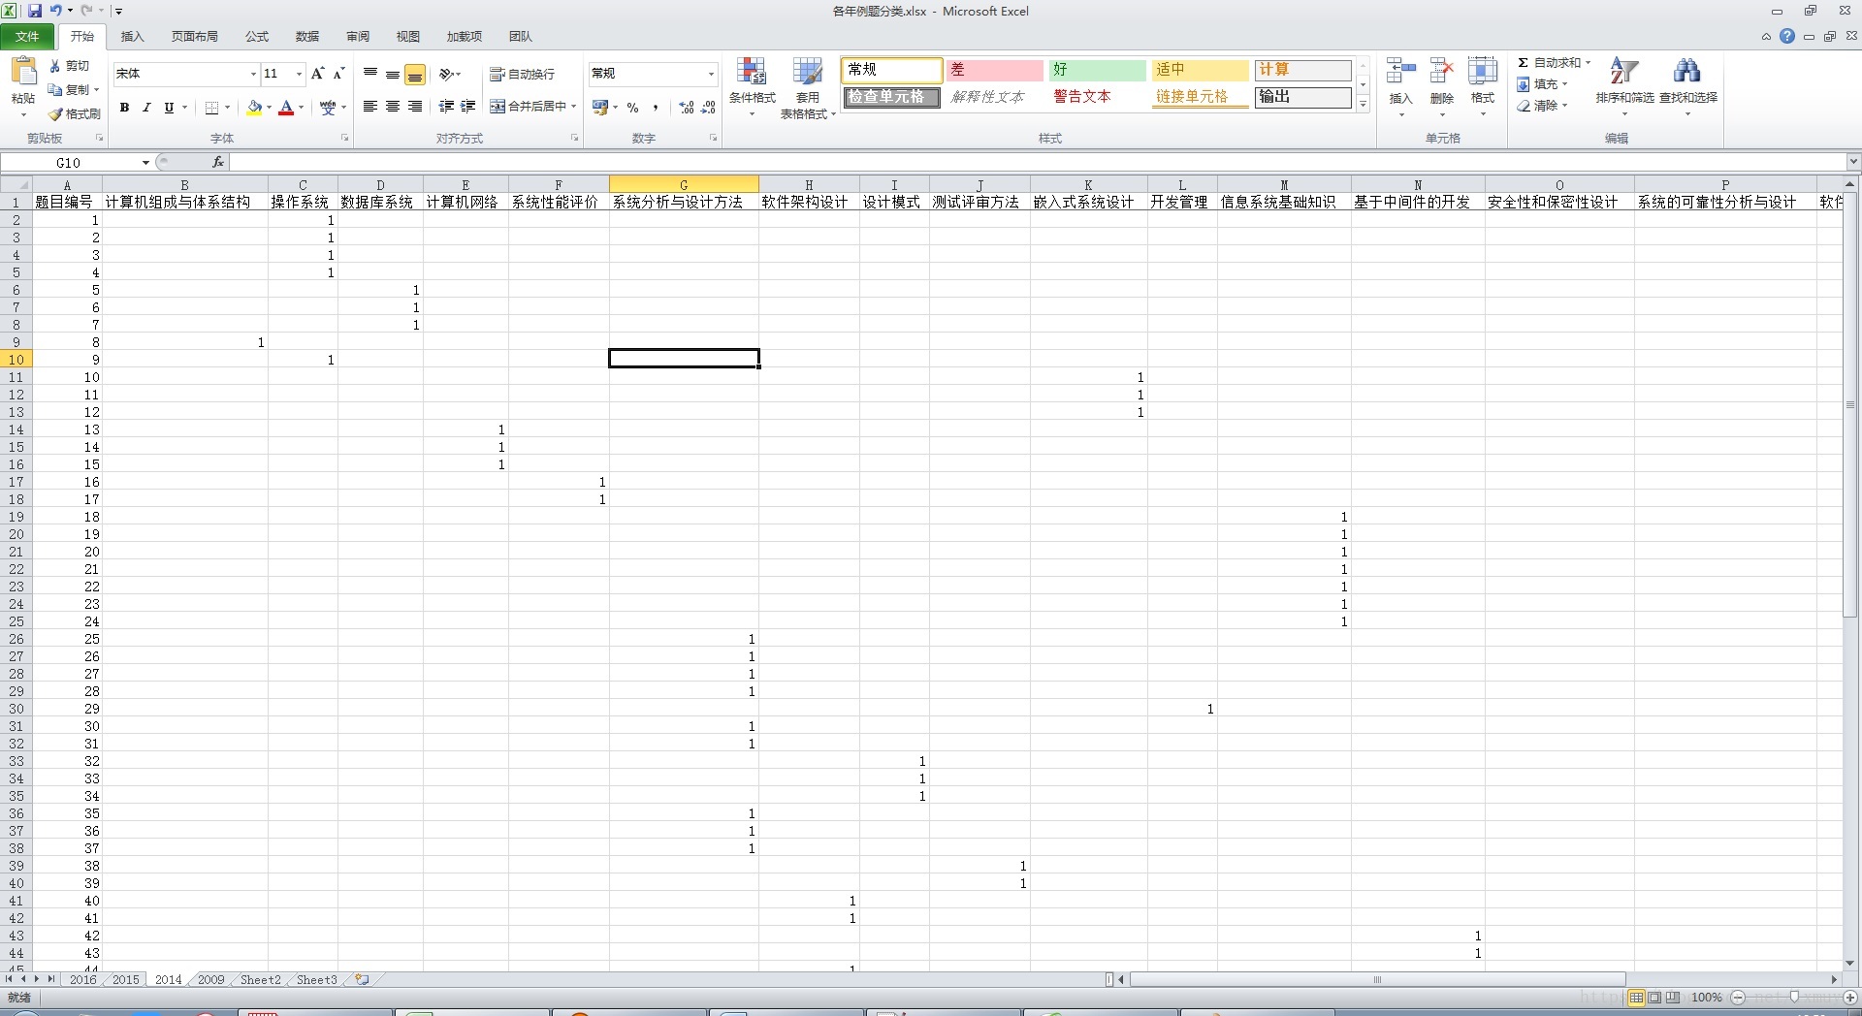Switch to Insert (插入) ribbon tab
Screen dimensions: 1862x1016
pyautogui.click(x=132, y=37)
